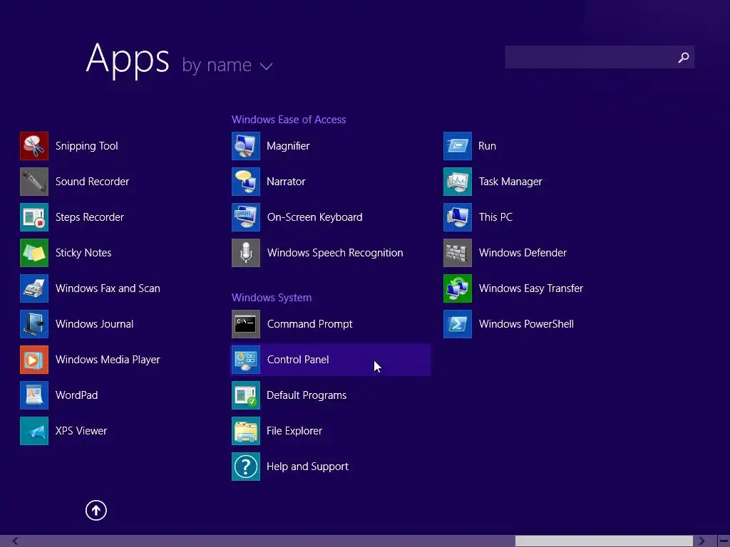Open Steps Recorder icon
This screenshot has width=730, height=547.
pyautogui.click(x=34, y=217)
